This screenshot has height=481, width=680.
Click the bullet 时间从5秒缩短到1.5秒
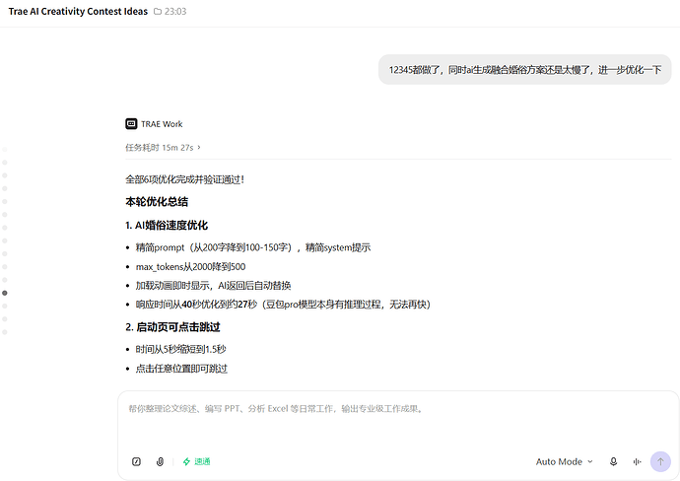click(181, 349)
